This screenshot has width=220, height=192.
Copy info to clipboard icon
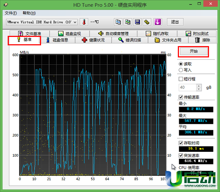[x=118, y=22]
